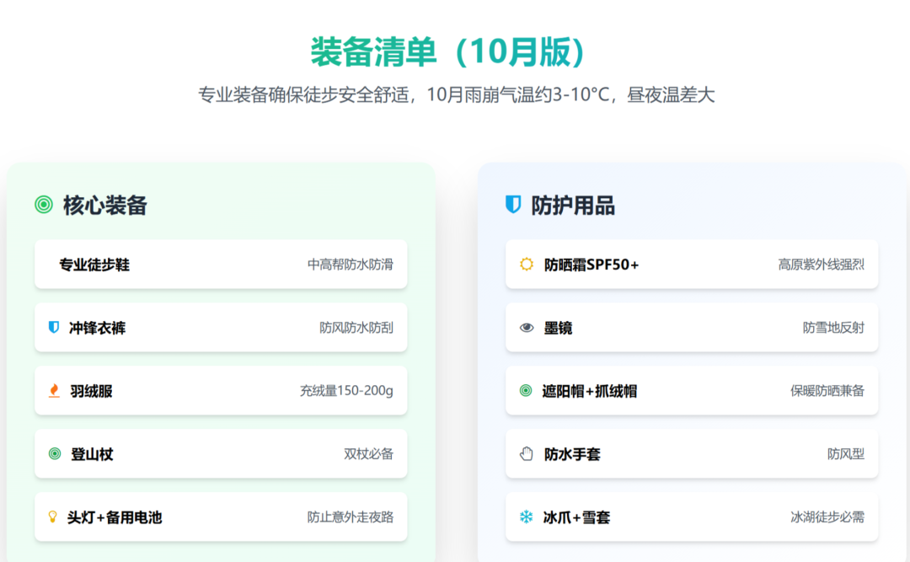The width and height of the screenshot is (910, 562).
Task: Open the 核心装备 card section
Action: (101, 205)
